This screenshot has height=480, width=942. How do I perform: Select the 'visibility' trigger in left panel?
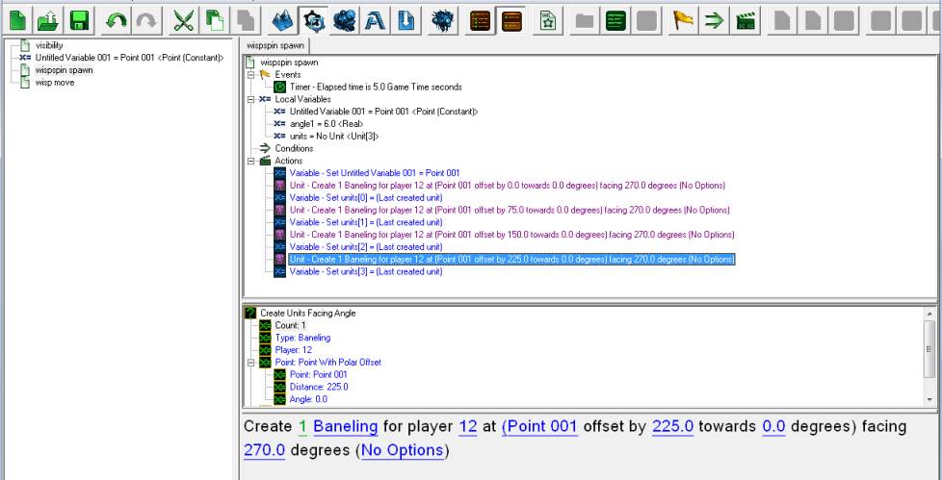(48, 45)
